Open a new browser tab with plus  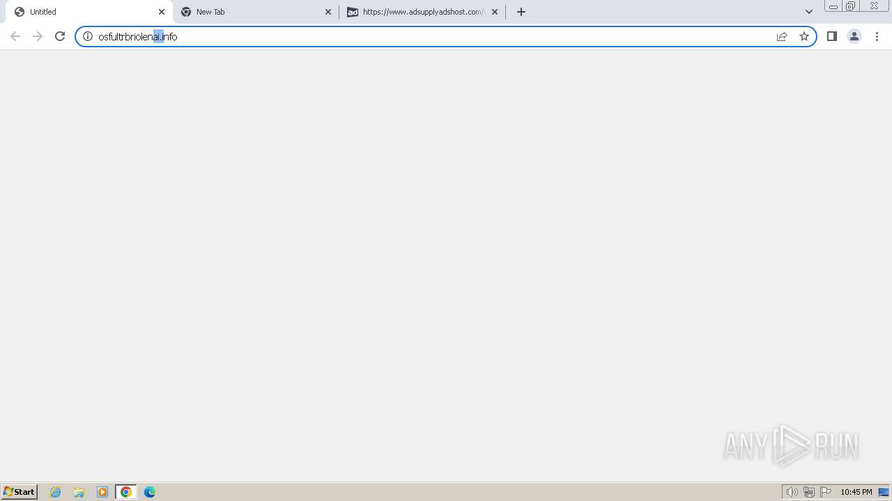521,12
